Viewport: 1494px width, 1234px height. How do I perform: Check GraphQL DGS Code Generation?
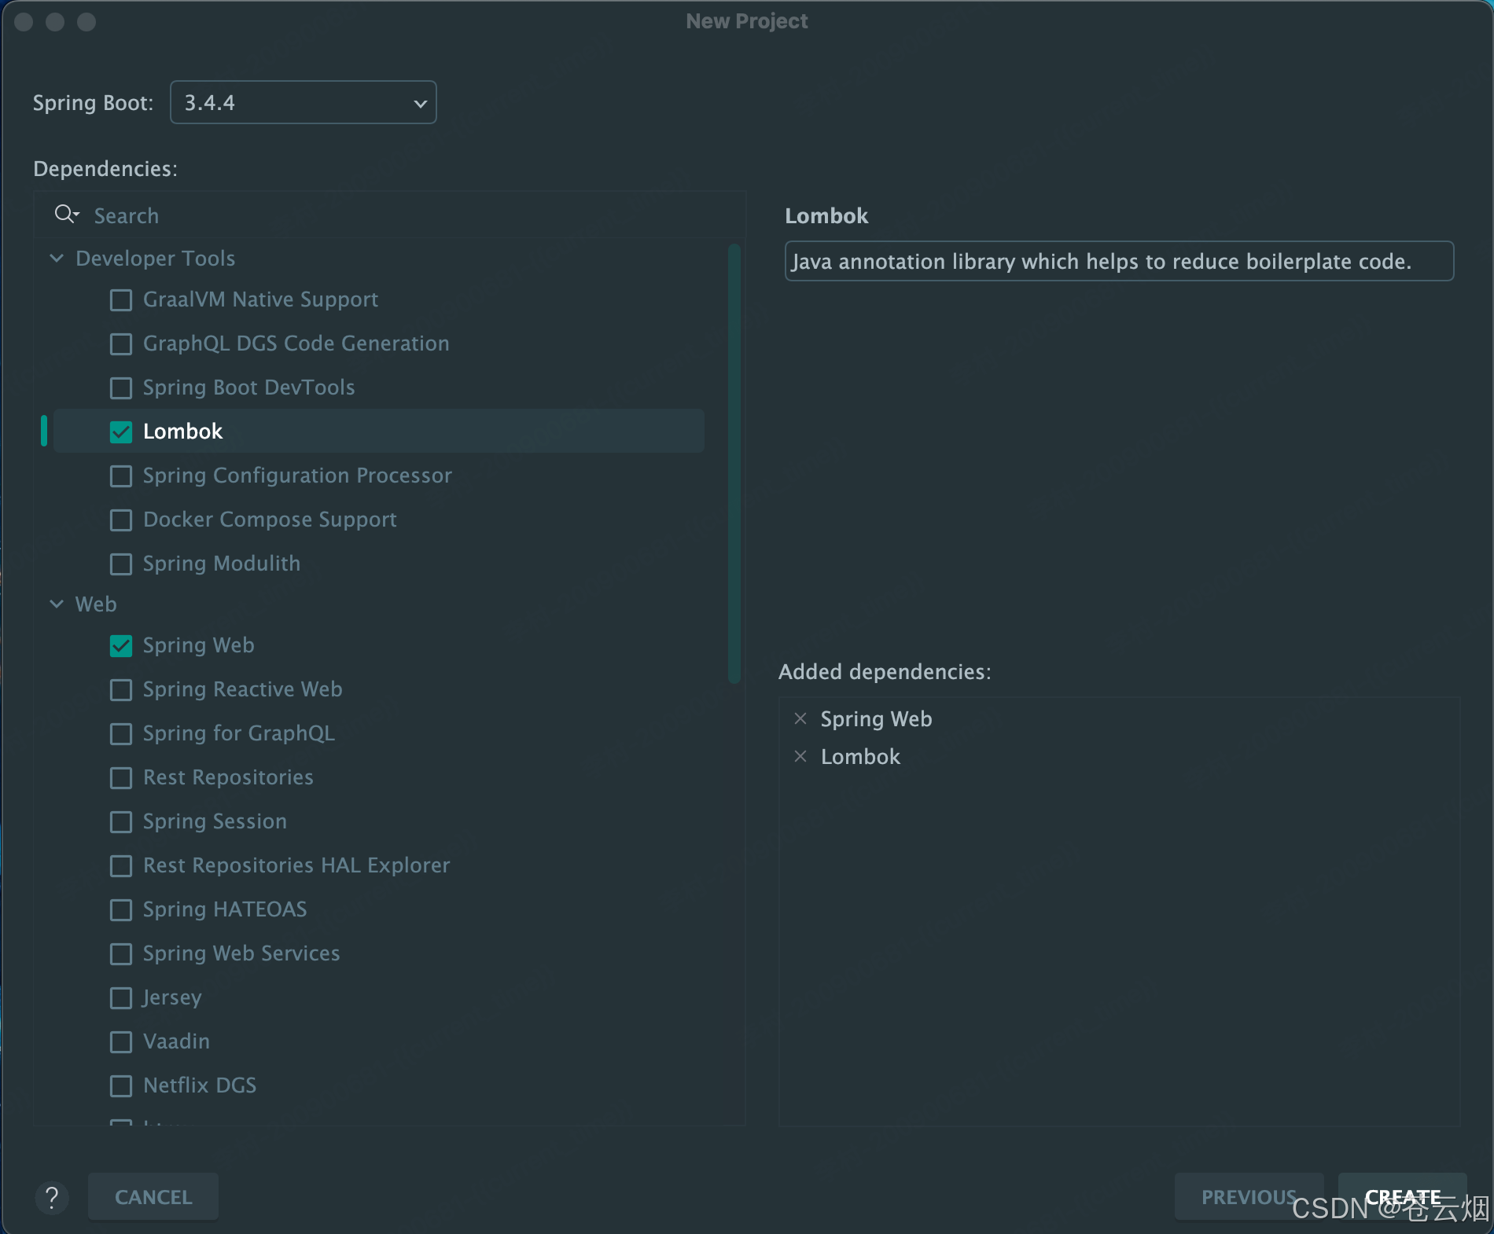(x=121, y=344)
